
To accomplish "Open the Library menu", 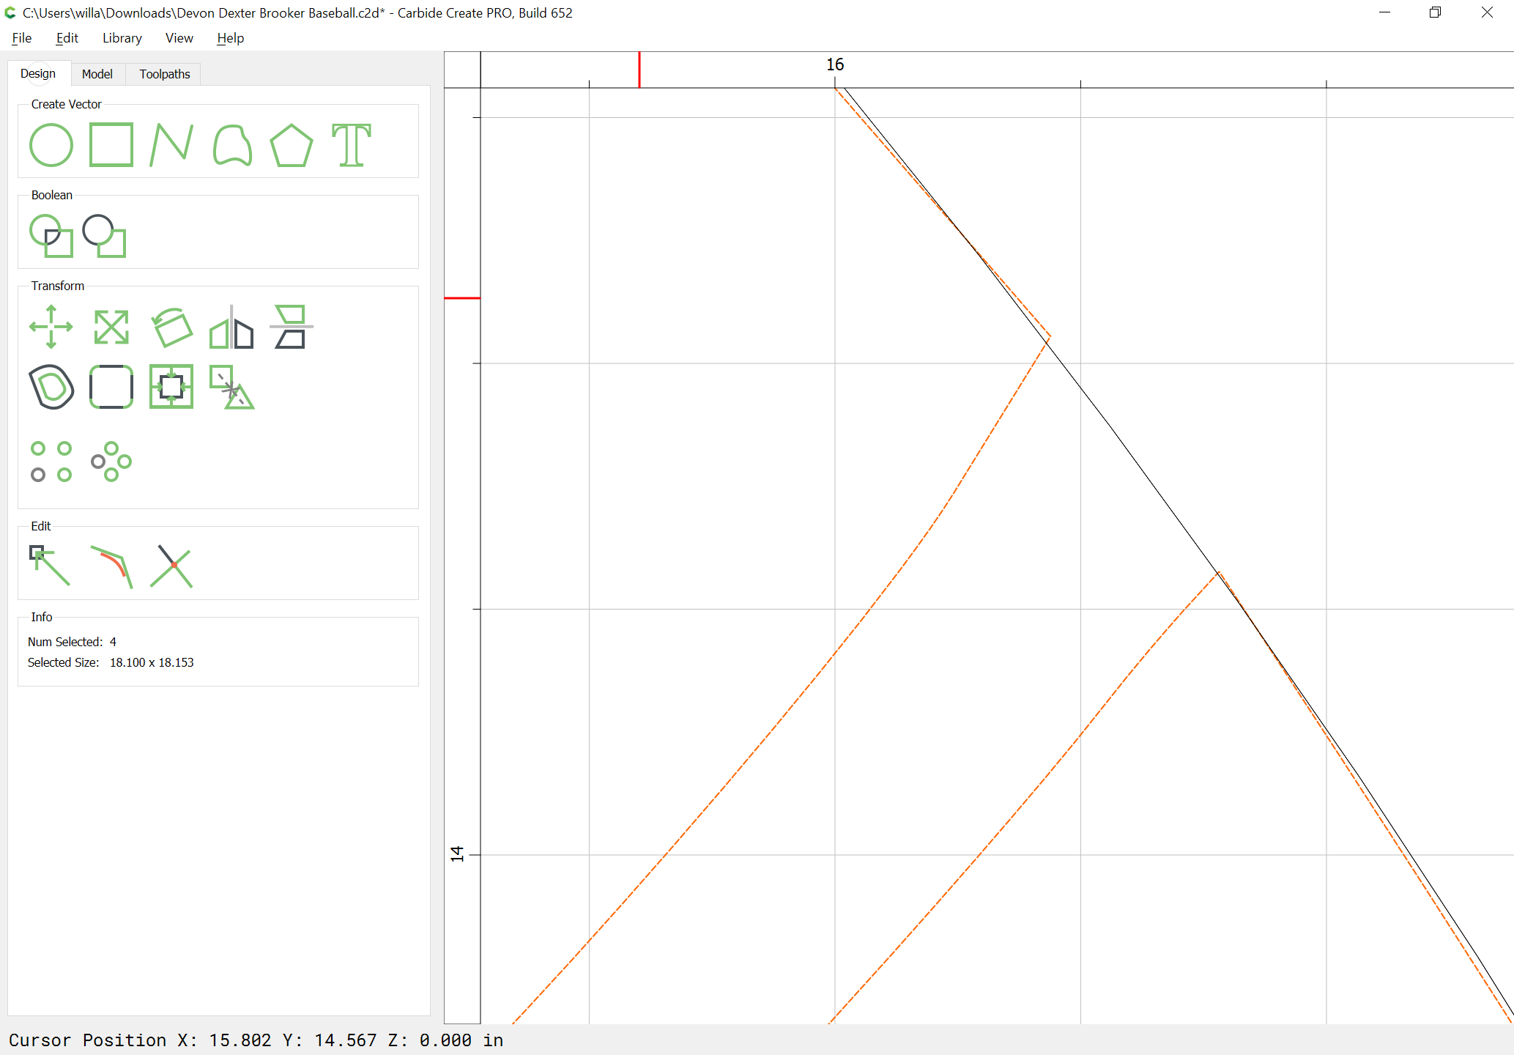I will (122, 38).
